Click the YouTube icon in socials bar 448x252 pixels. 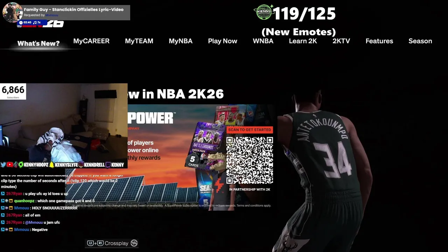(10, 164)
